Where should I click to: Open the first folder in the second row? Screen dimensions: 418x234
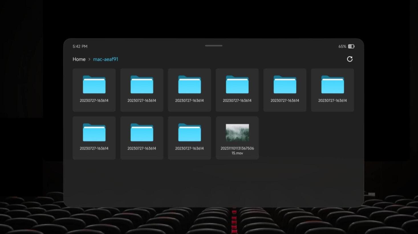coord(94,138)
